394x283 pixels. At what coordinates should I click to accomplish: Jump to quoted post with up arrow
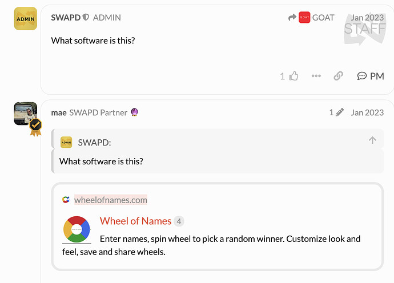[x=372, y=140]
